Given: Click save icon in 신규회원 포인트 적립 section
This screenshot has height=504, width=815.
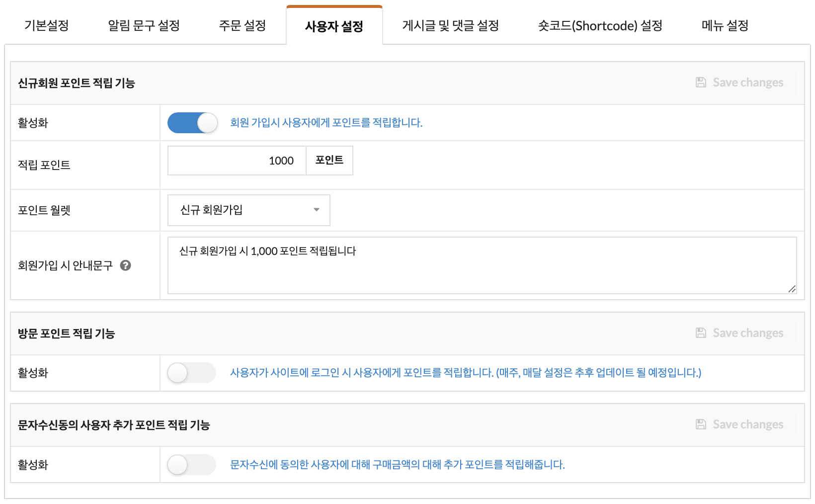Looking at the screenshot, I should (x=701, y=83).
